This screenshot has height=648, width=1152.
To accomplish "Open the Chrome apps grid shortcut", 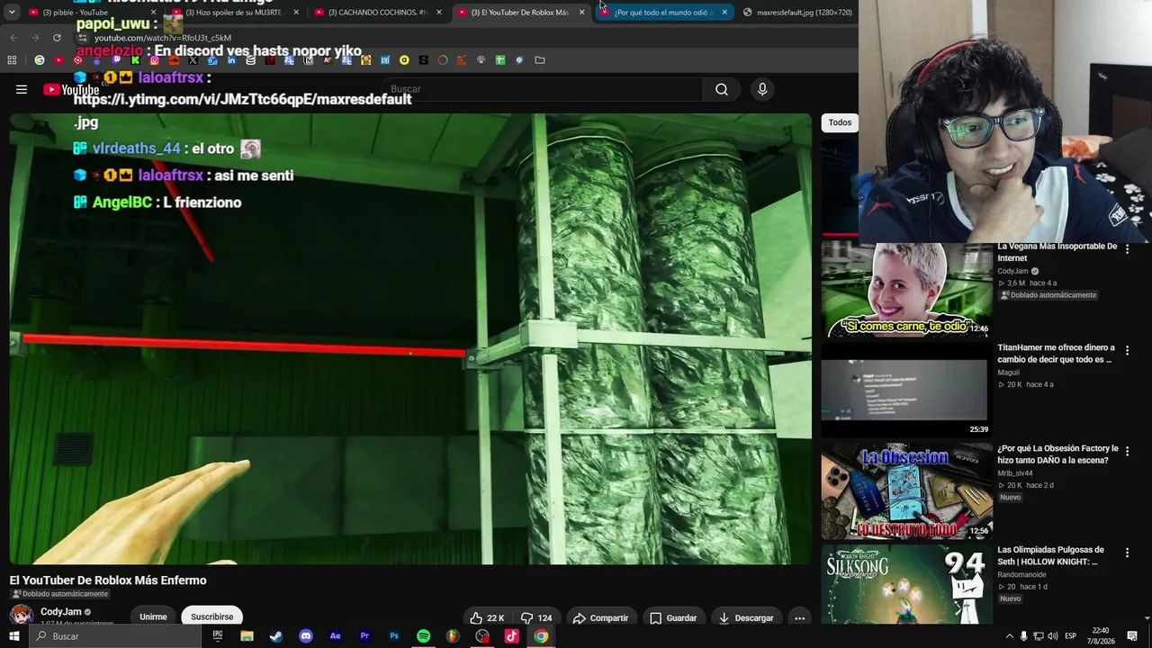I will click(x=12, y=60).
